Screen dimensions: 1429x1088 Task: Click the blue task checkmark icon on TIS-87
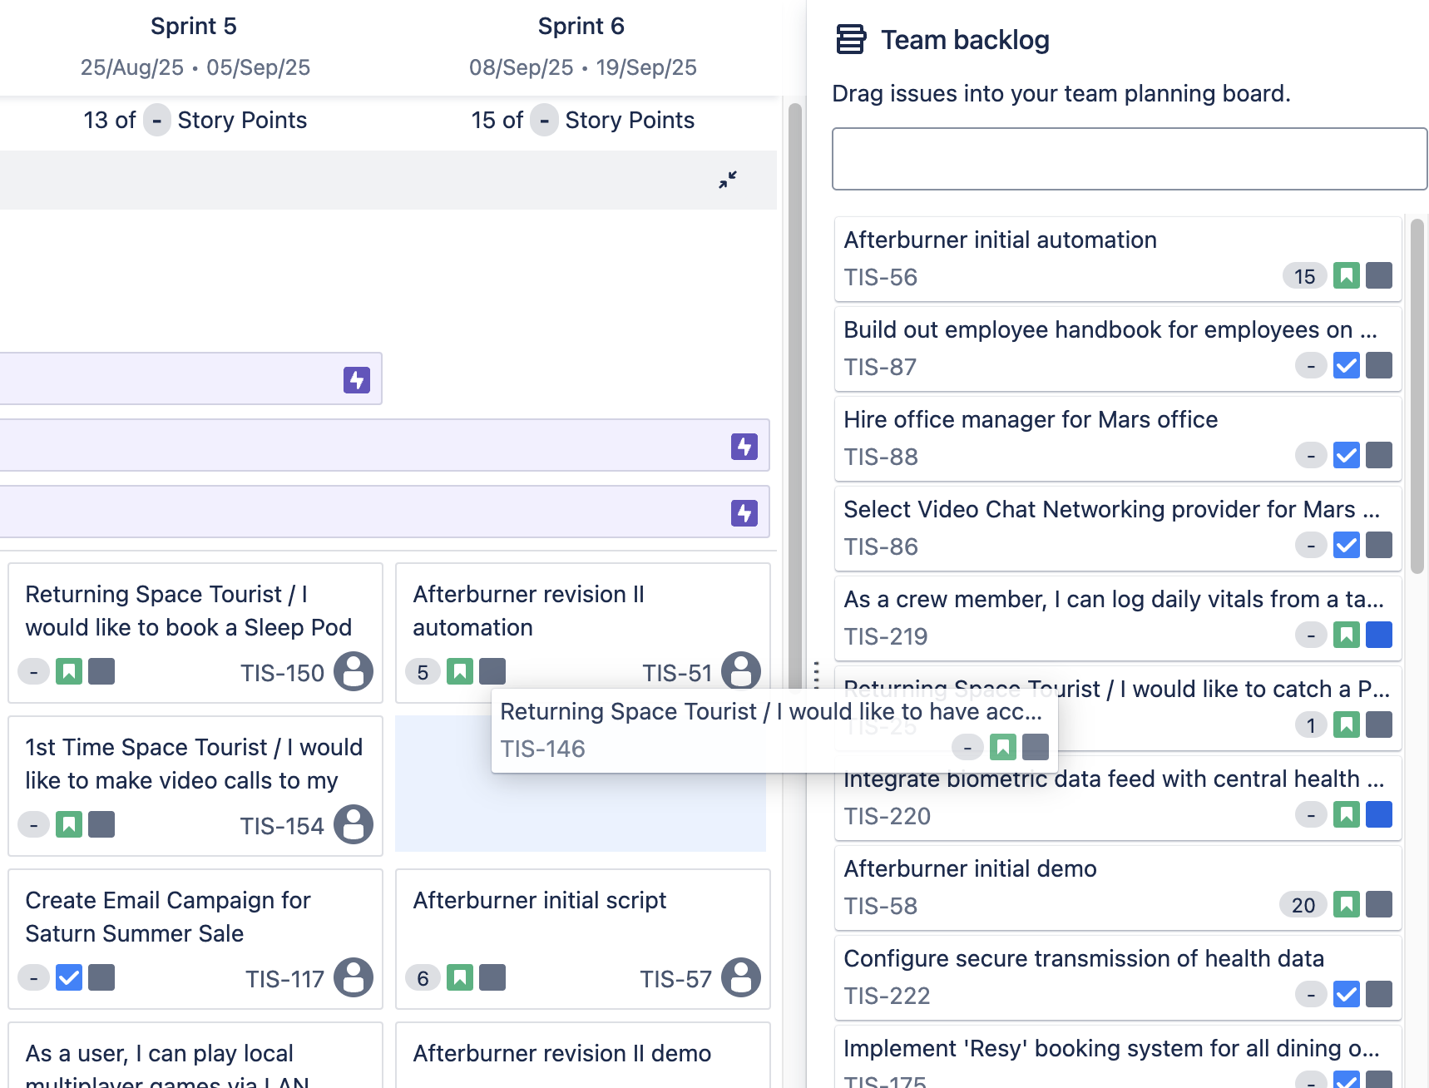coord(1346,365)
